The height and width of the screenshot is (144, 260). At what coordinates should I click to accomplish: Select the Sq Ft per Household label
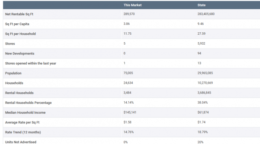point(20,34)
